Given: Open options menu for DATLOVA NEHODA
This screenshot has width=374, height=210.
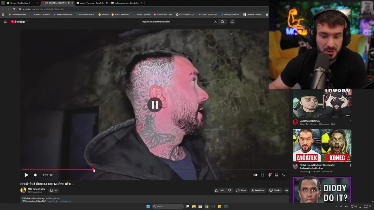Looking at the screenshot, I should point(350,121).
